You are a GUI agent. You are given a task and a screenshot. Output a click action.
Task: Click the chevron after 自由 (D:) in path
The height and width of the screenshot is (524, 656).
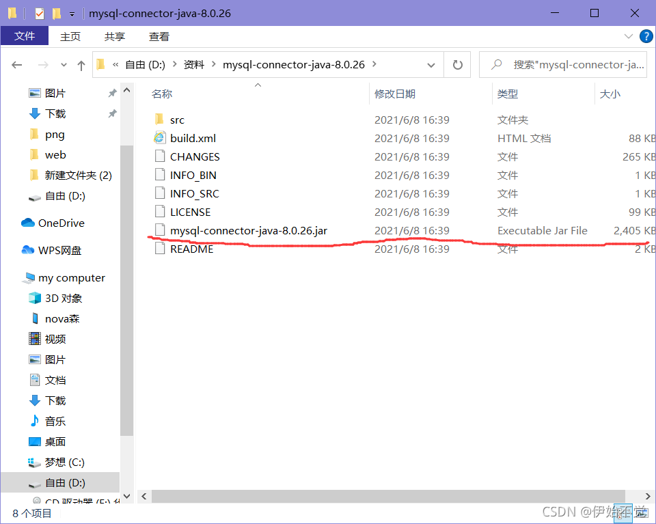(174, 64)
